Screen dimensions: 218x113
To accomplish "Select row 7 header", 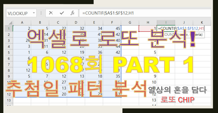I will 9,64.
